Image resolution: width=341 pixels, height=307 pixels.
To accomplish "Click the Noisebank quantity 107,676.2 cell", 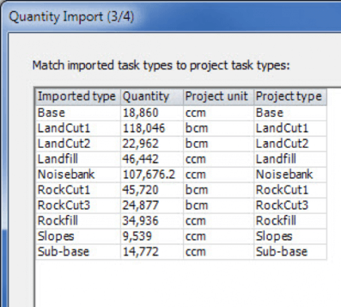I will (x=152, y=175).
